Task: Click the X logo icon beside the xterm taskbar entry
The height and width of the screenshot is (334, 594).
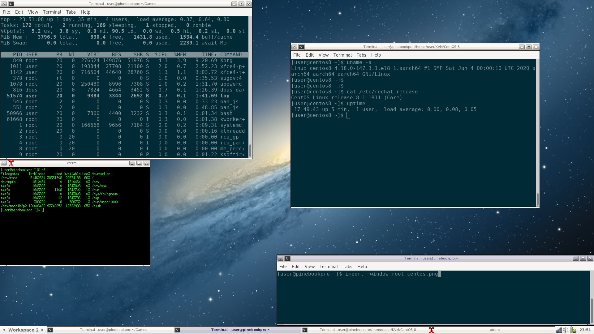Action: coord(432,330)
